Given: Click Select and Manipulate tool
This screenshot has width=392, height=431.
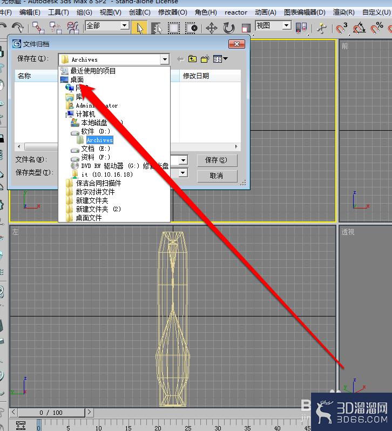Looking at the screenshot, I should click(x=321, y=28).
